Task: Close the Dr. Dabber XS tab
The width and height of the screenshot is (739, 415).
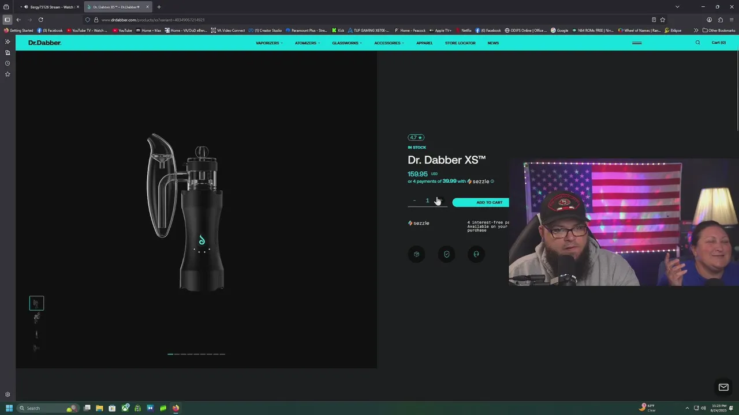Action: pos(147,7)
